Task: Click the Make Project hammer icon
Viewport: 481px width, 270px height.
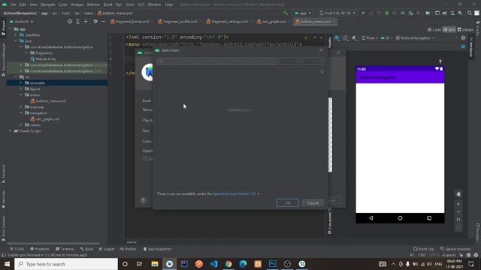Action: click(286, 13)
